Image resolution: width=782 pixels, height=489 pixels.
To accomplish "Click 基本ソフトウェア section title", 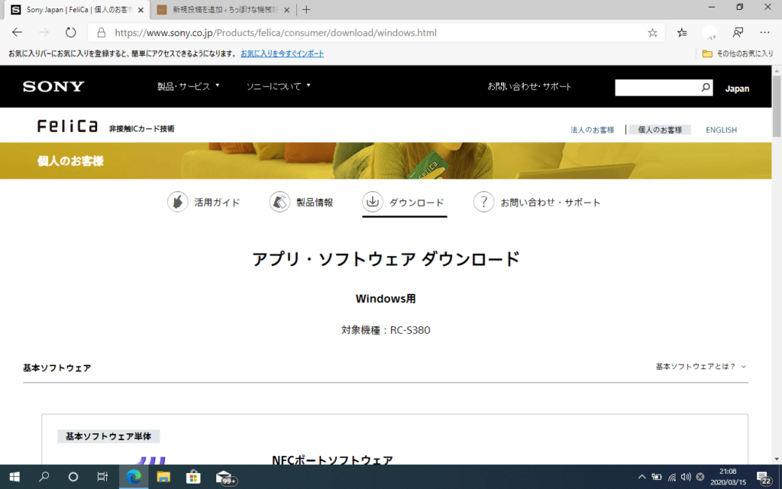I will coord(57,368).
